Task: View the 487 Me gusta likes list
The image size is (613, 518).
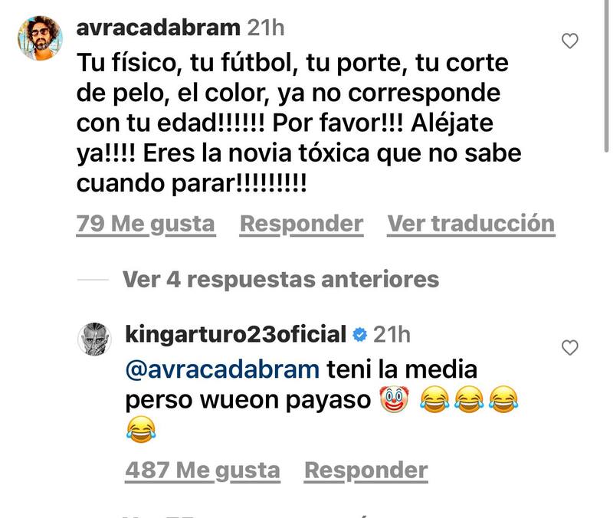Action: [x=203, y=470]
